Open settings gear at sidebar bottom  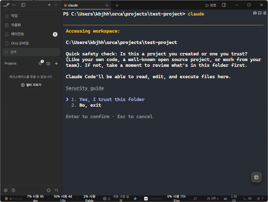click(6, 190)
